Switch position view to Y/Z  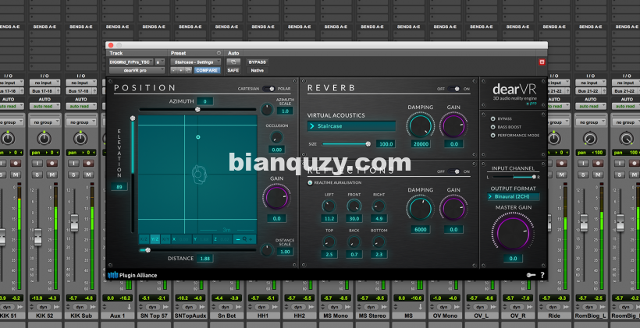click(x=155, y=239)
